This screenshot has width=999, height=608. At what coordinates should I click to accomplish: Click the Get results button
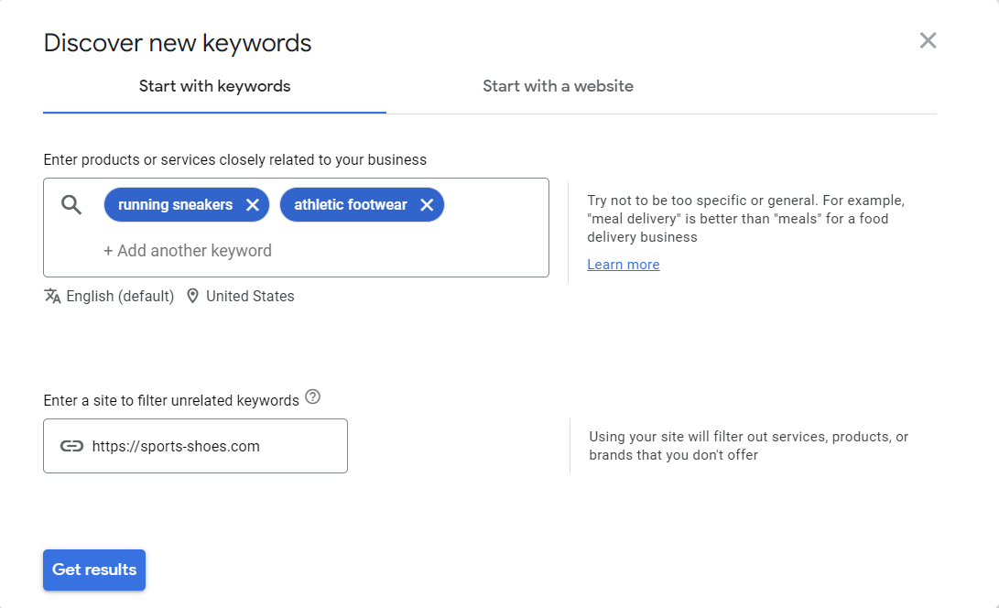click(93, 570)
